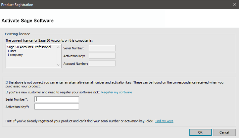Click the Product Registration title bar text
The image size is (239, 138).
(x=18, y=5)
